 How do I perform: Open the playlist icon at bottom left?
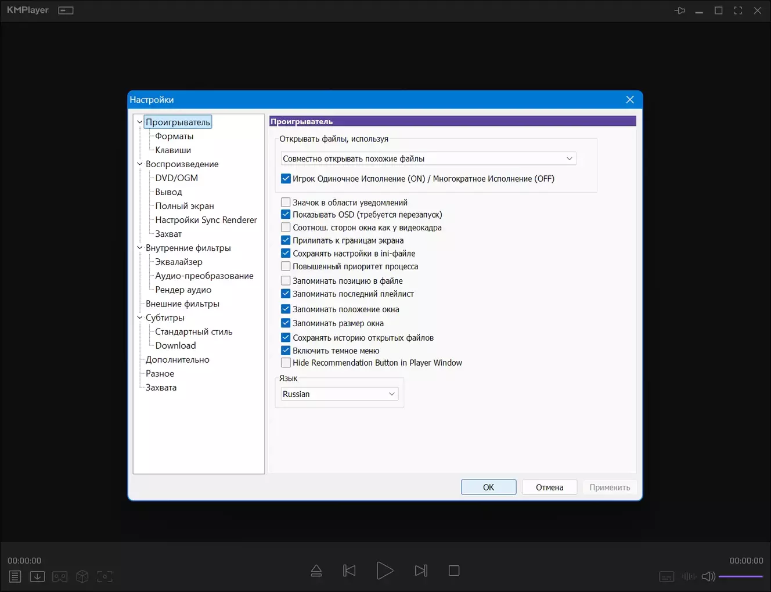point(15,576)
